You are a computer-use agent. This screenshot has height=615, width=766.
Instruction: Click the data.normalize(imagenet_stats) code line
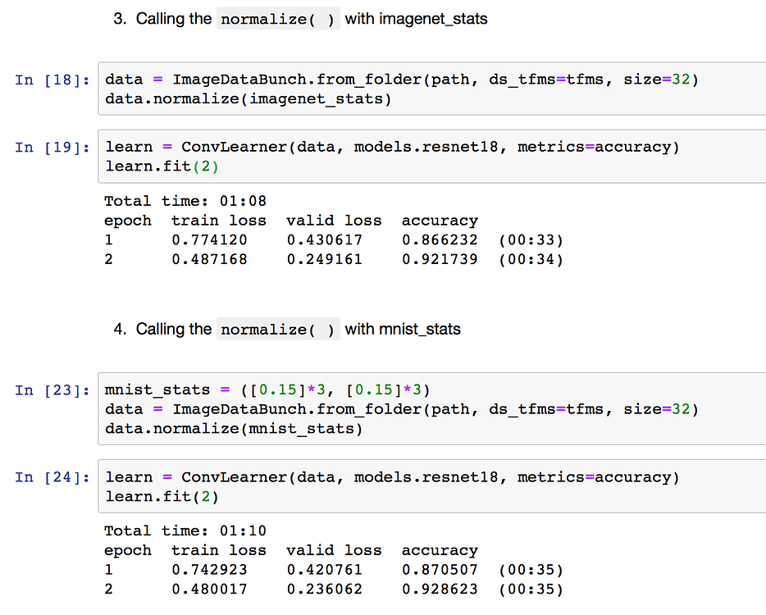pos(248,99)
